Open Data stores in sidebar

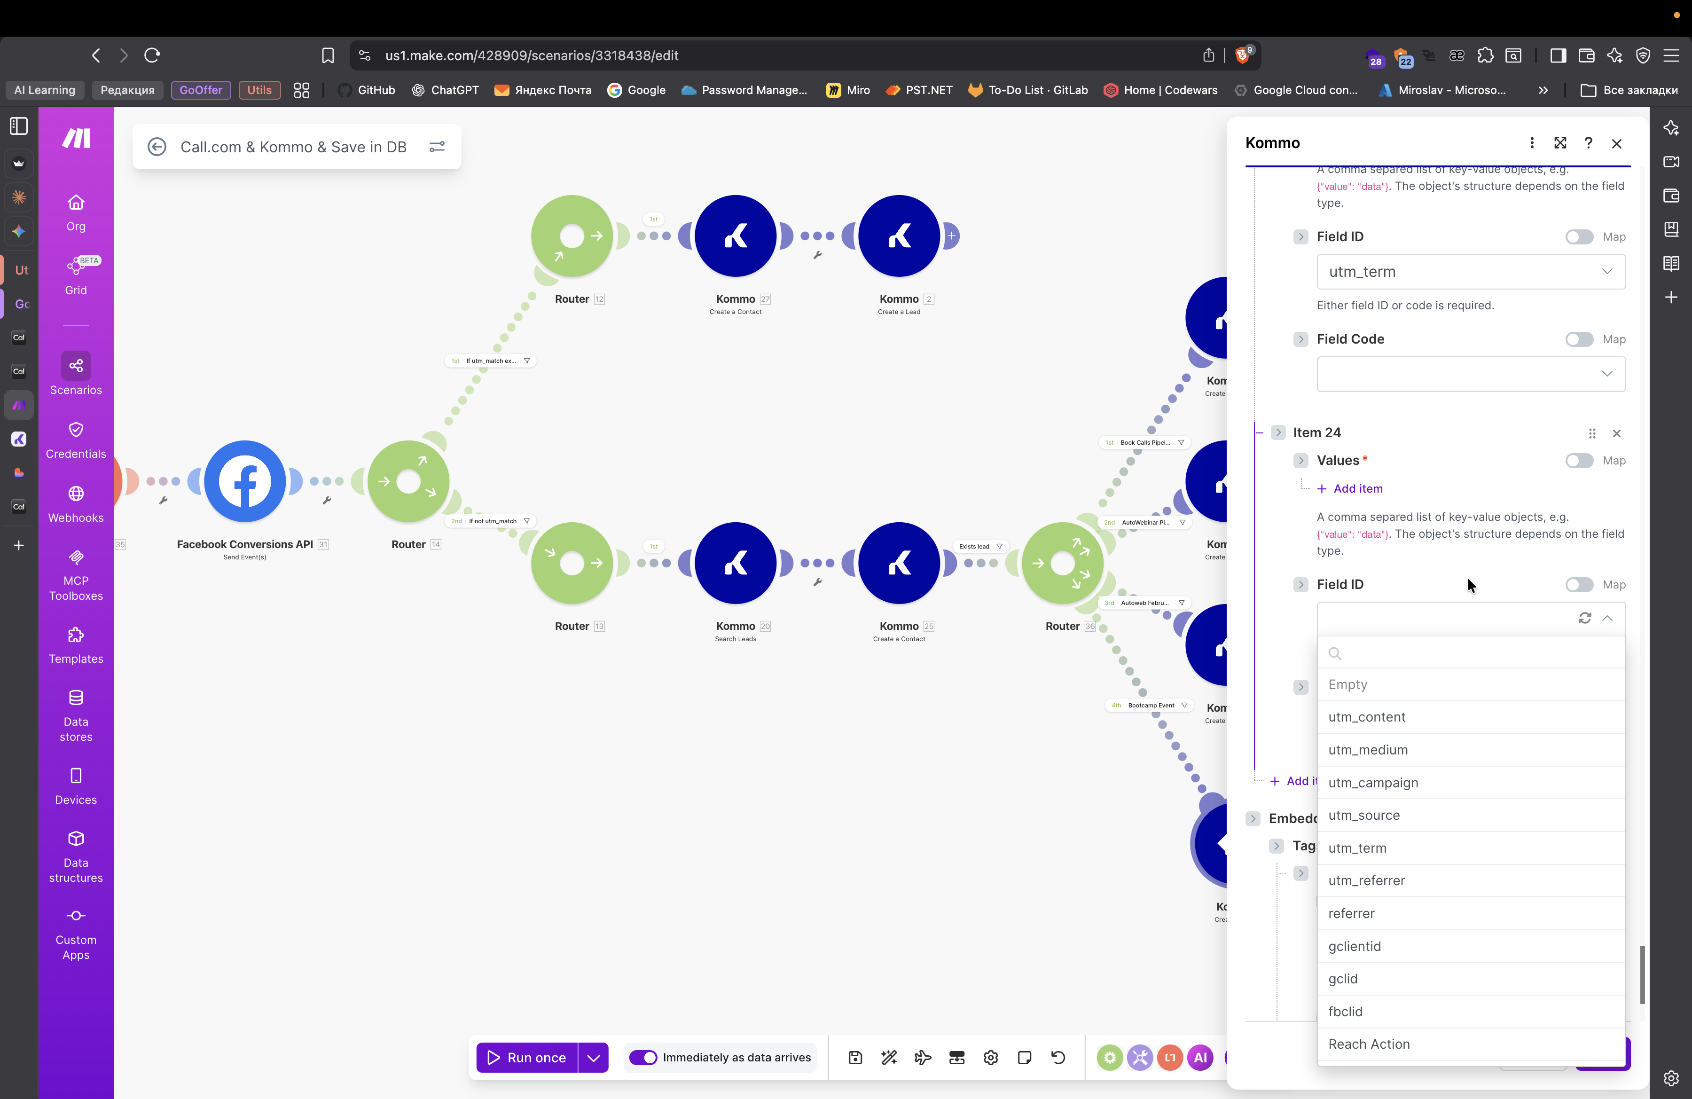tap(75, 715)
